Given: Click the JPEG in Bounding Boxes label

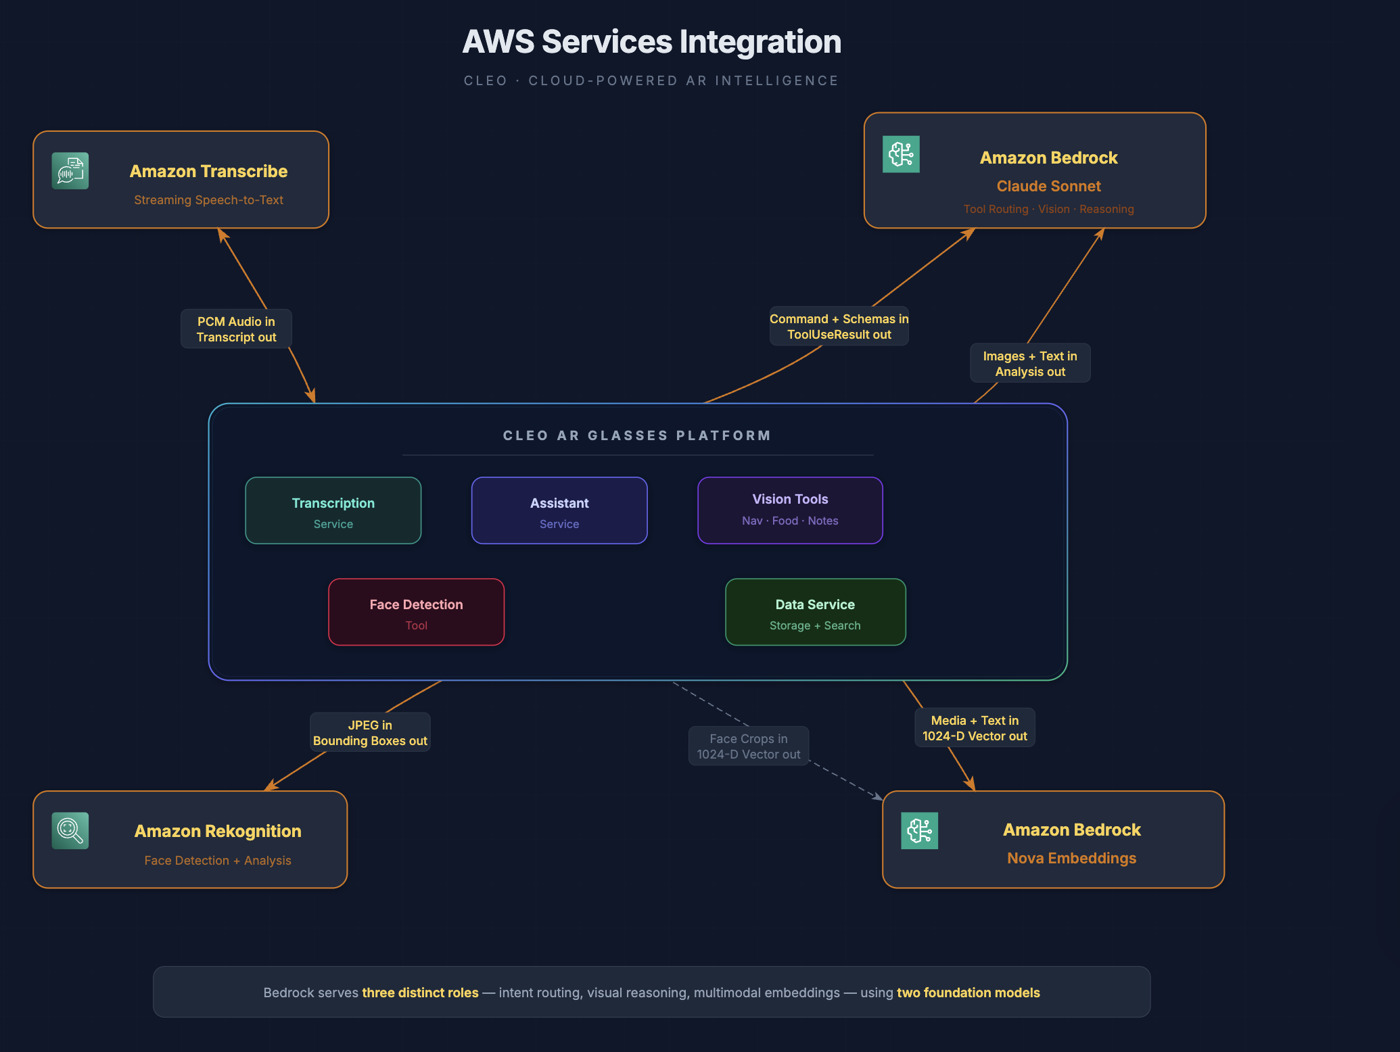Looking at the screenshot, I should click(x=370, y=733).
